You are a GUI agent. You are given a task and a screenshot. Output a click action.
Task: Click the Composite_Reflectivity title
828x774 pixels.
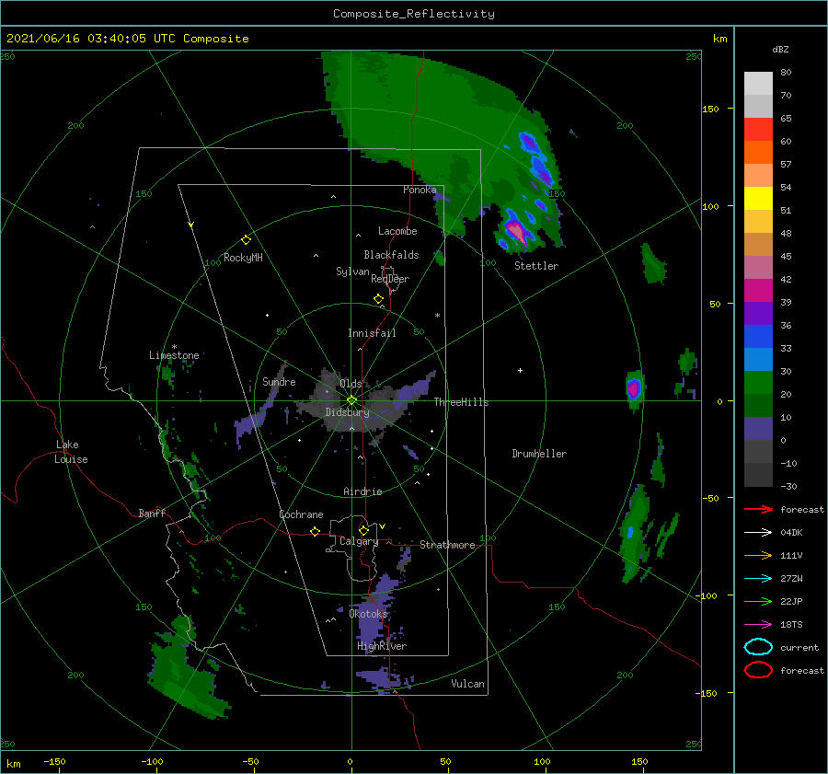(414, 14)
